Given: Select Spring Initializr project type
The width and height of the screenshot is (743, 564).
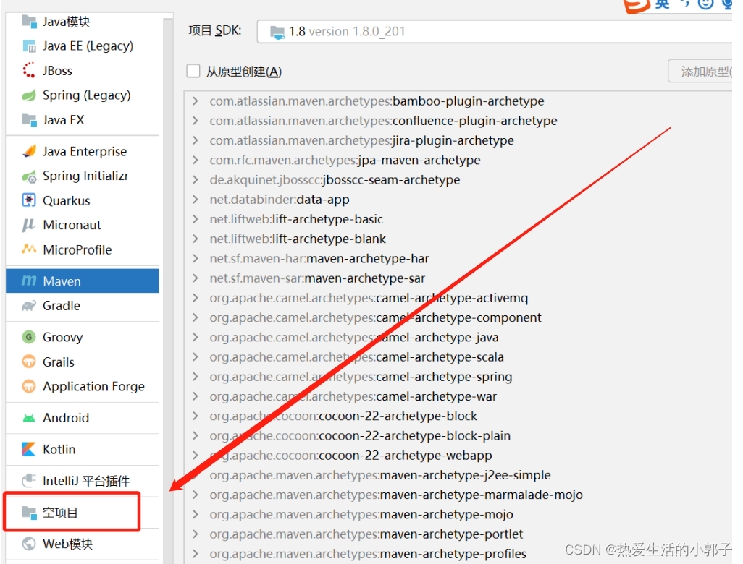Looking at the screenshot, I should (83, 176).
